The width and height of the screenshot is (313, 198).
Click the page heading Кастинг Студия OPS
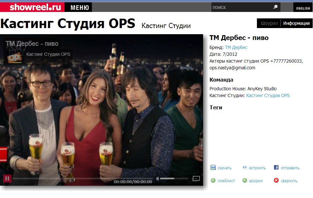pos(68,24)
